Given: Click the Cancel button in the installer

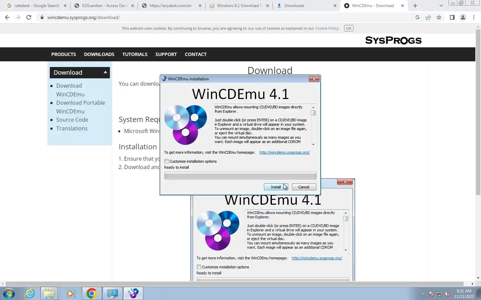Looking at the screenshot, I should 304,187.
